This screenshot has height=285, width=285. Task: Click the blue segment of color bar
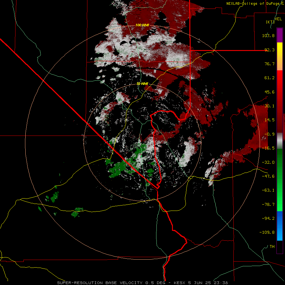click(x=280, y=226)
